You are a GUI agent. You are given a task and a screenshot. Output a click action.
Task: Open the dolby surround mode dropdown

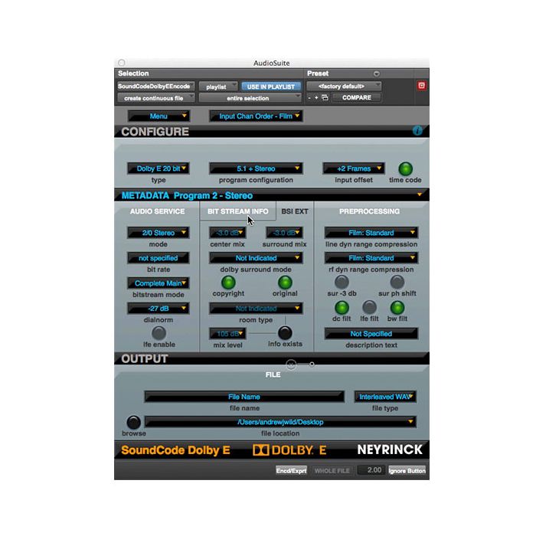click(256, 258)
